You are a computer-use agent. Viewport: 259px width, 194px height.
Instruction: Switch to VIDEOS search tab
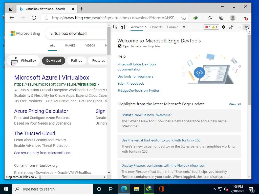(90, 45)
